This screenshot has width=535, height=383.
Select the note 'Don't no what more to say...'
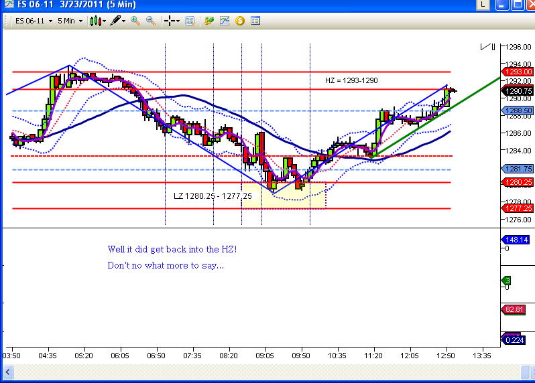(166, 265)
